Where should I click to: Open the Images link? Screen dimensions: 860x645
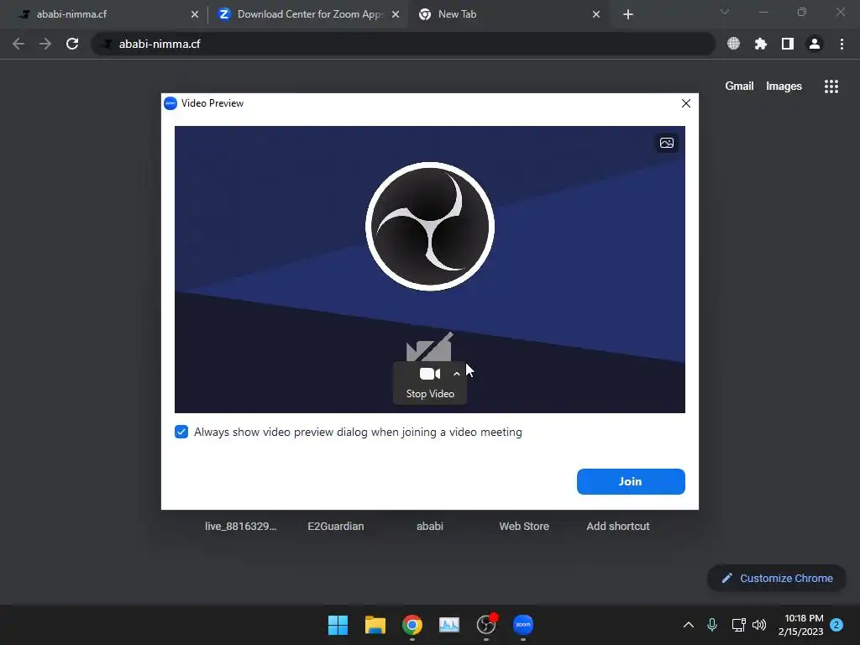click(x=784, y=87)
